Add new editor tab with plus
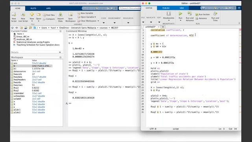Image resolution: width=252 pixels, height=142 pixels. click(x=163, y=27)
